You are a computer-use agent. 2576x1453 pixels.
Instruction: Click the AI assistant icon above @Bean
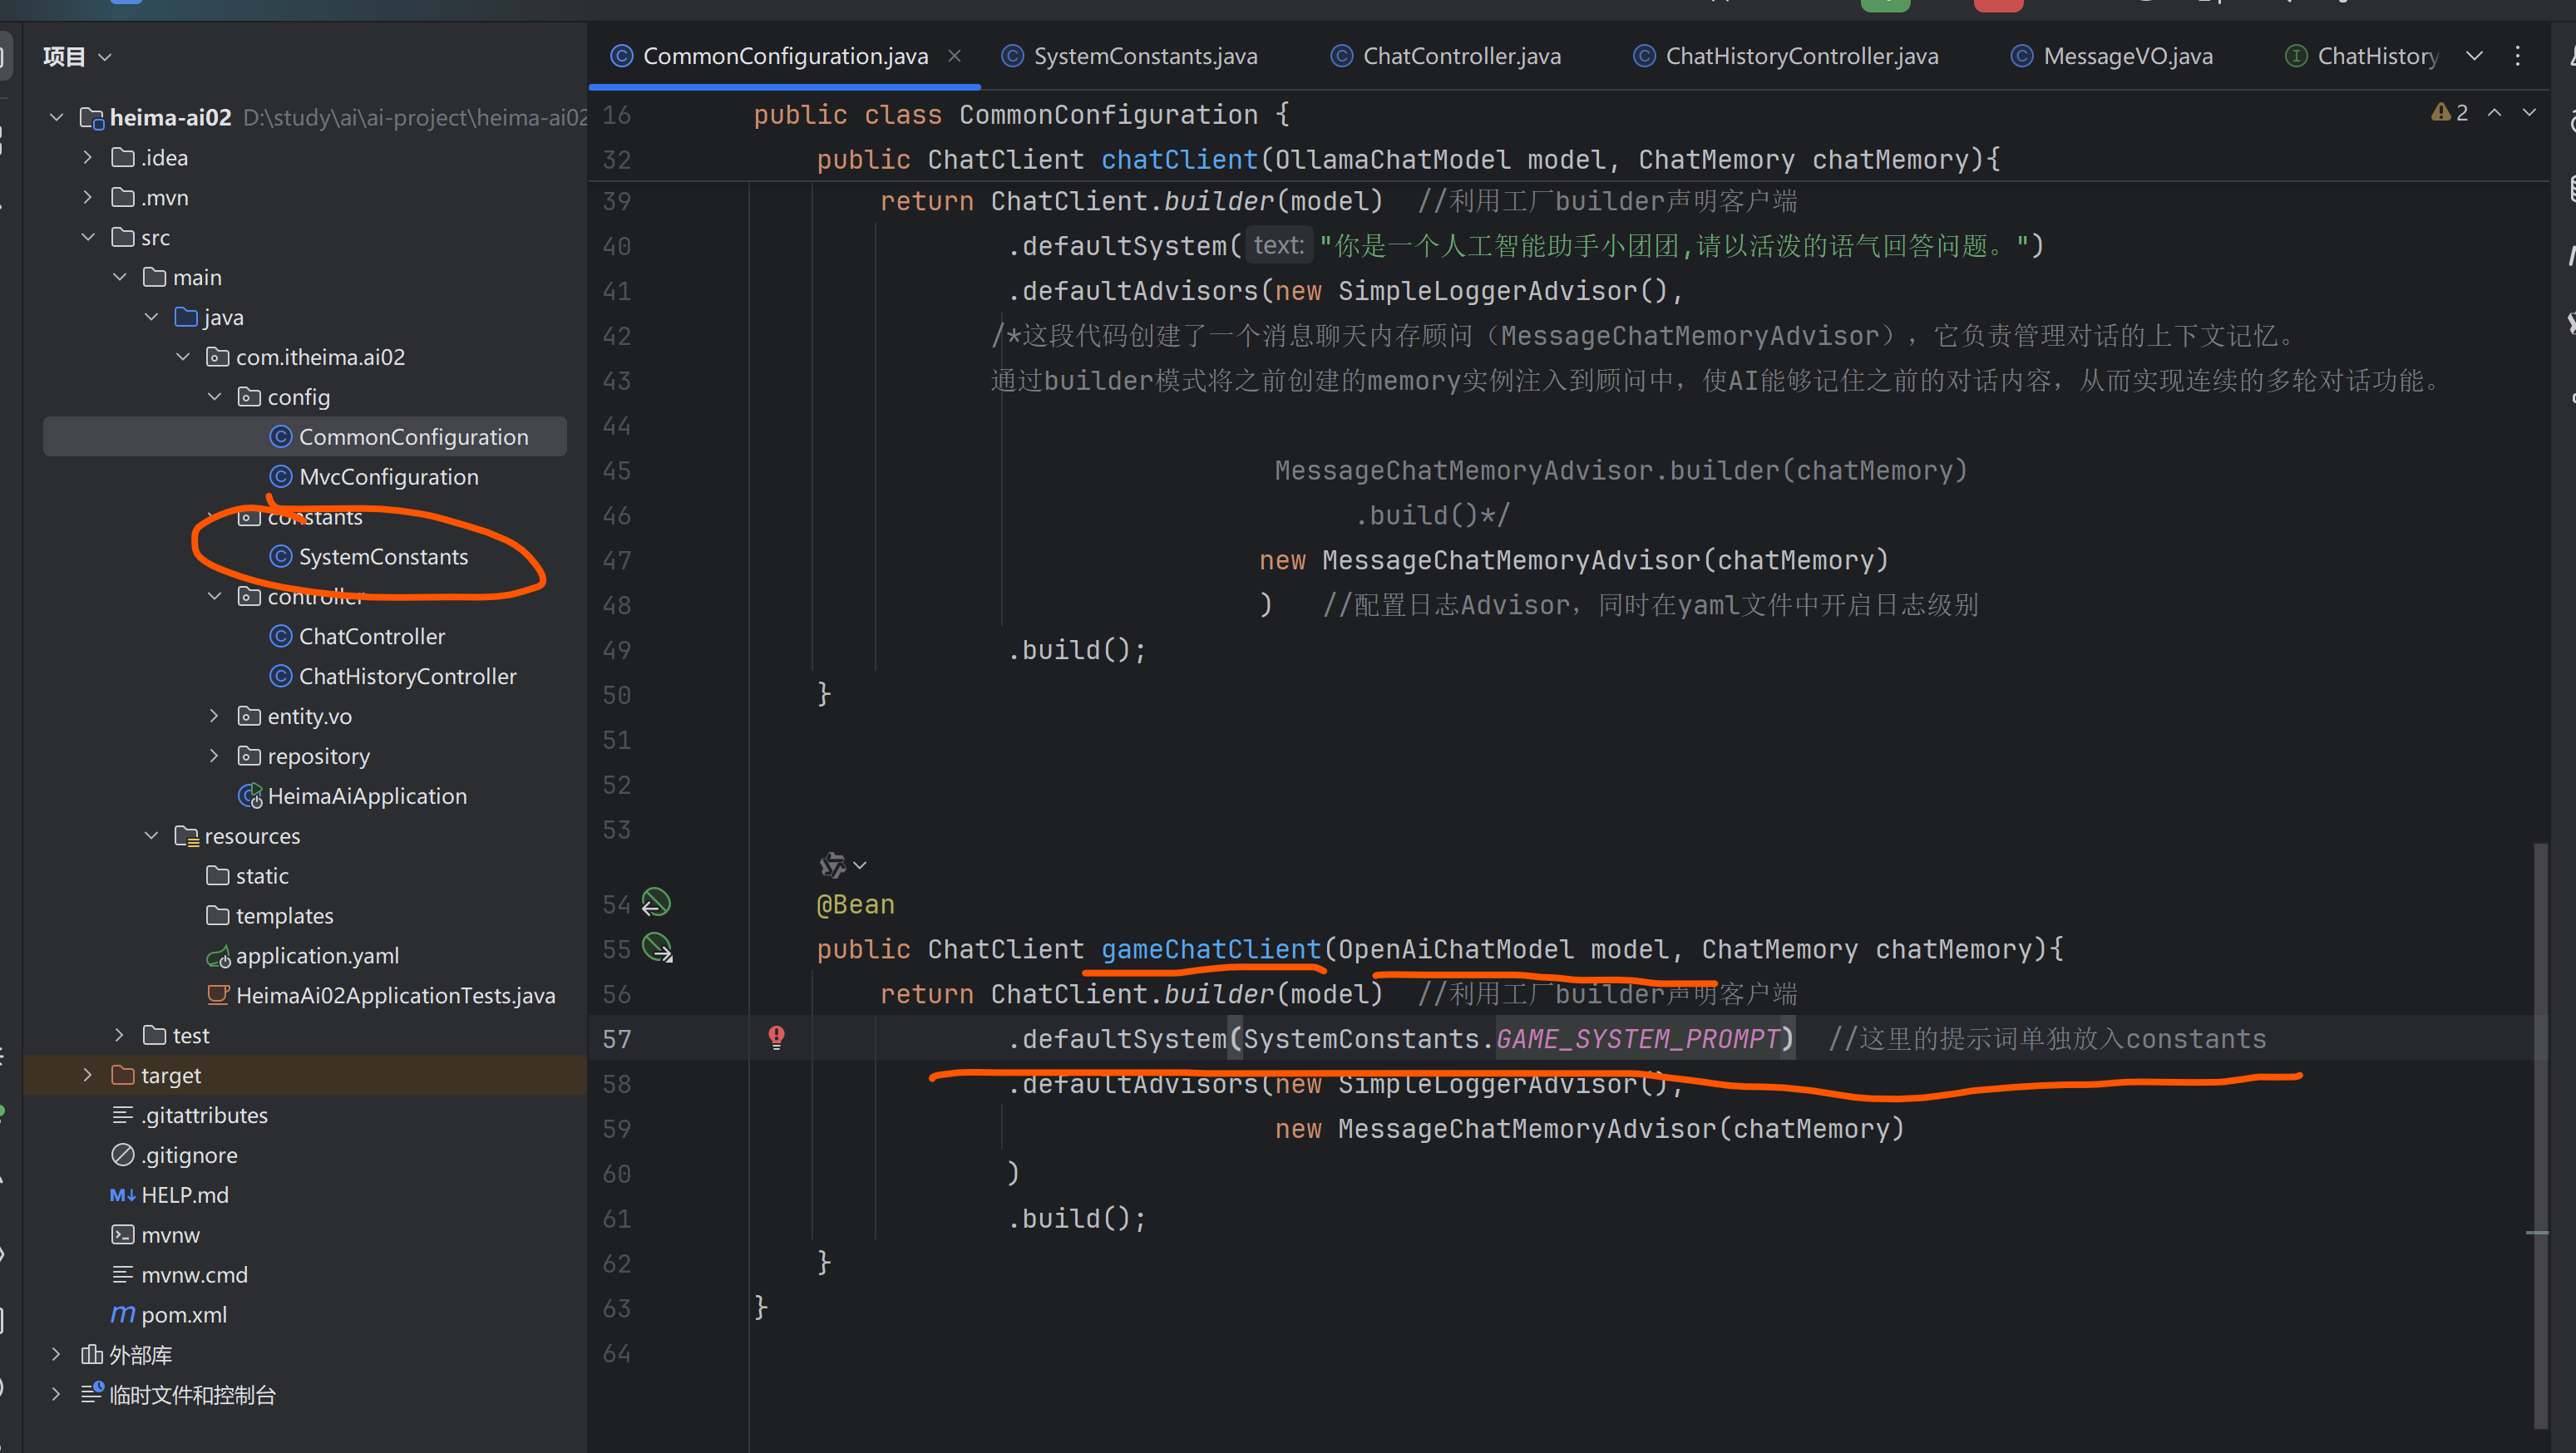(832, 865)
